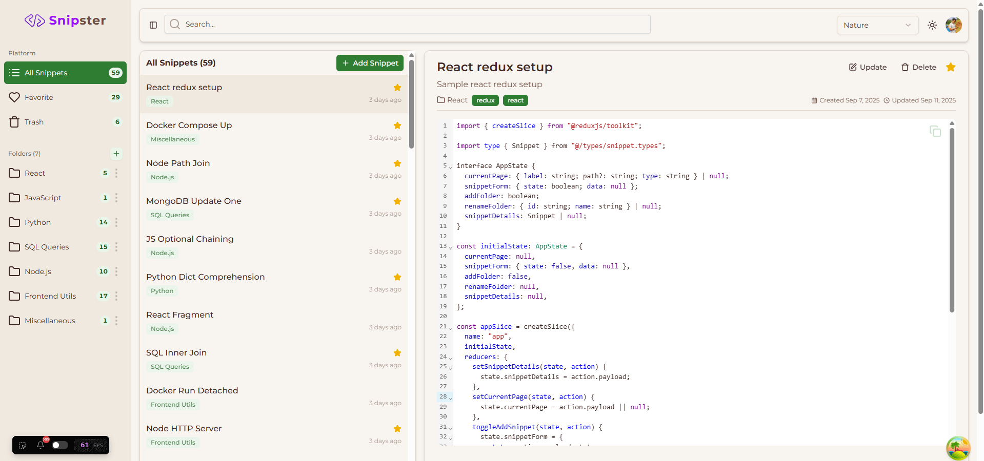The width and height of the screenshot is (984, 461).
Task: Click the Add Snippet button
Action: (370, 63)
